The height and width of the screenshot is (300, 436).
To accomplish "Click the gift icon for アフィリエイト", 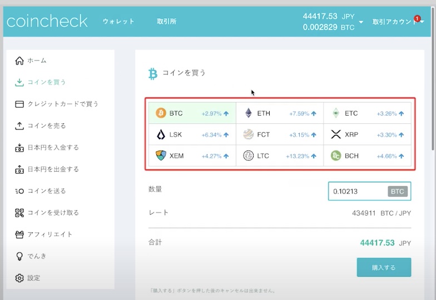I will [19, 234].
